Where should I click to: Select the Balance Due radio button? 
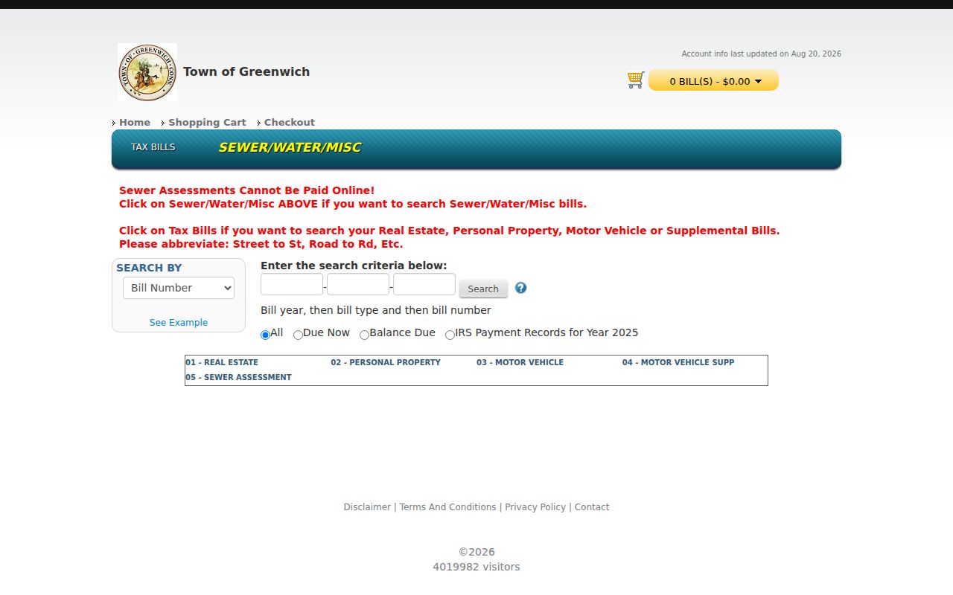364,335
